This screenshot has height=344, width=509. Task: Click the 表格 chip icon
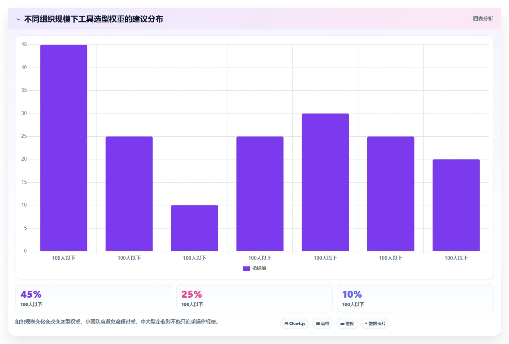coord(318,324)
